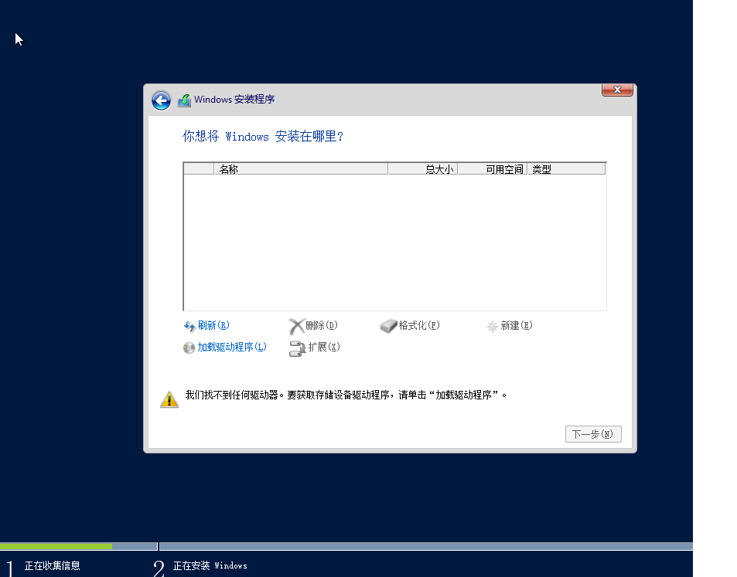Sort by the 总大小 column header
The image size is (737, 577).
click(x=422, y=169)
